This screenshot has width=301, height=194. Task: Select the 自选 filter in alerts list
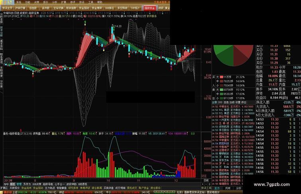point(226,102)
